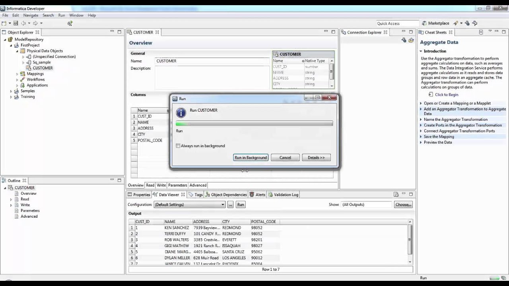Viewport: 509px width, 286px height.
Task: Close the Cheat Sheets tab with X
Action: [x=451, y=32]
